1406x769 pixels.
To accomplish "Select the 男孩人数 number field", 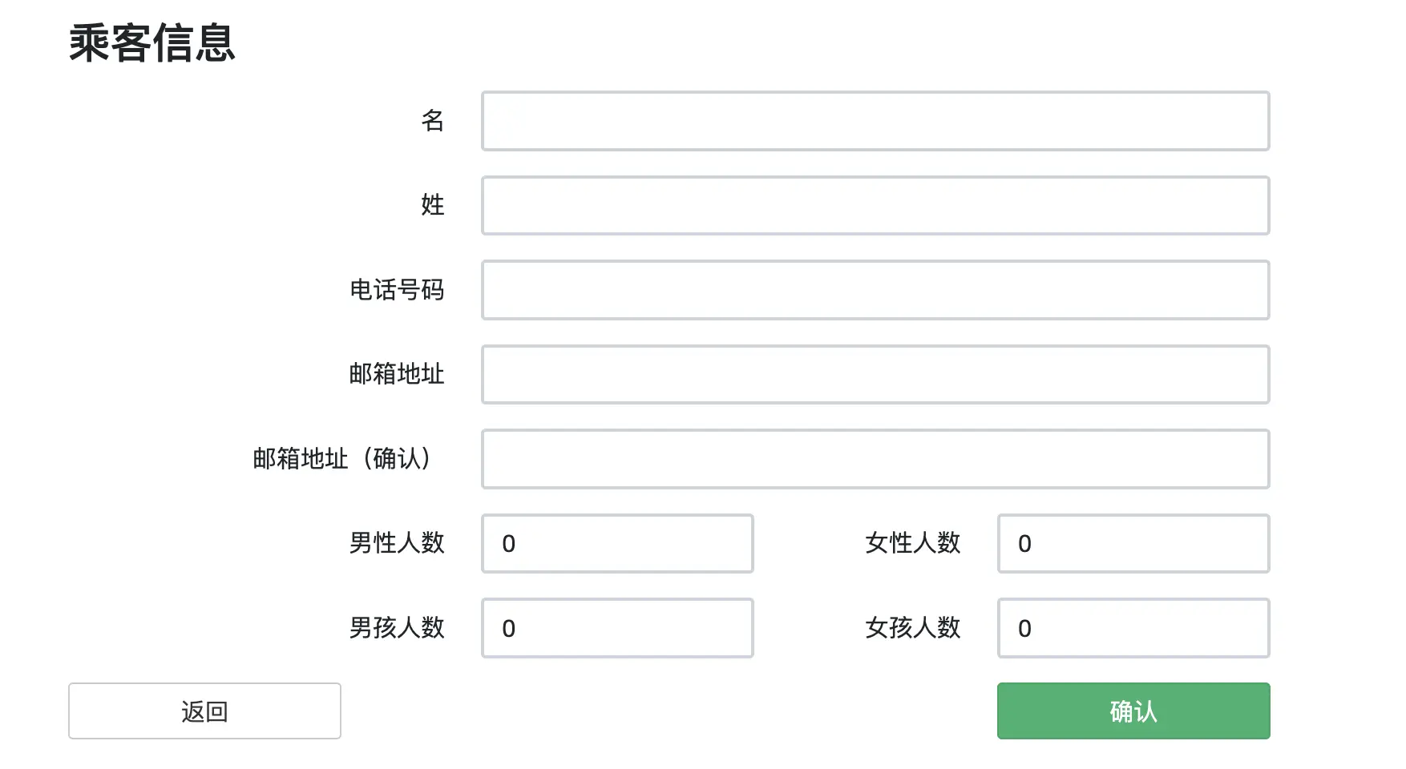I will point(617,628).
